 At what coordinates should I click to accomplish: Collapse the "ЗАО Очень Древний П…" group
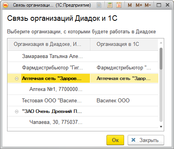point(16,111)
